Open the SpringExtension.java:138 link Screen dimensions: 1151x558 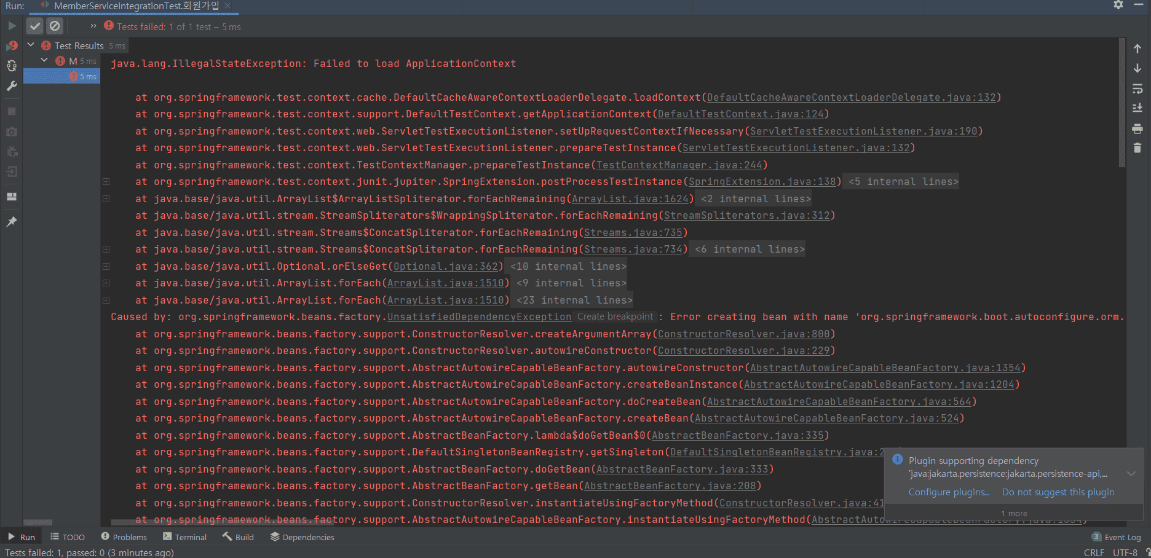click(762, 182)
